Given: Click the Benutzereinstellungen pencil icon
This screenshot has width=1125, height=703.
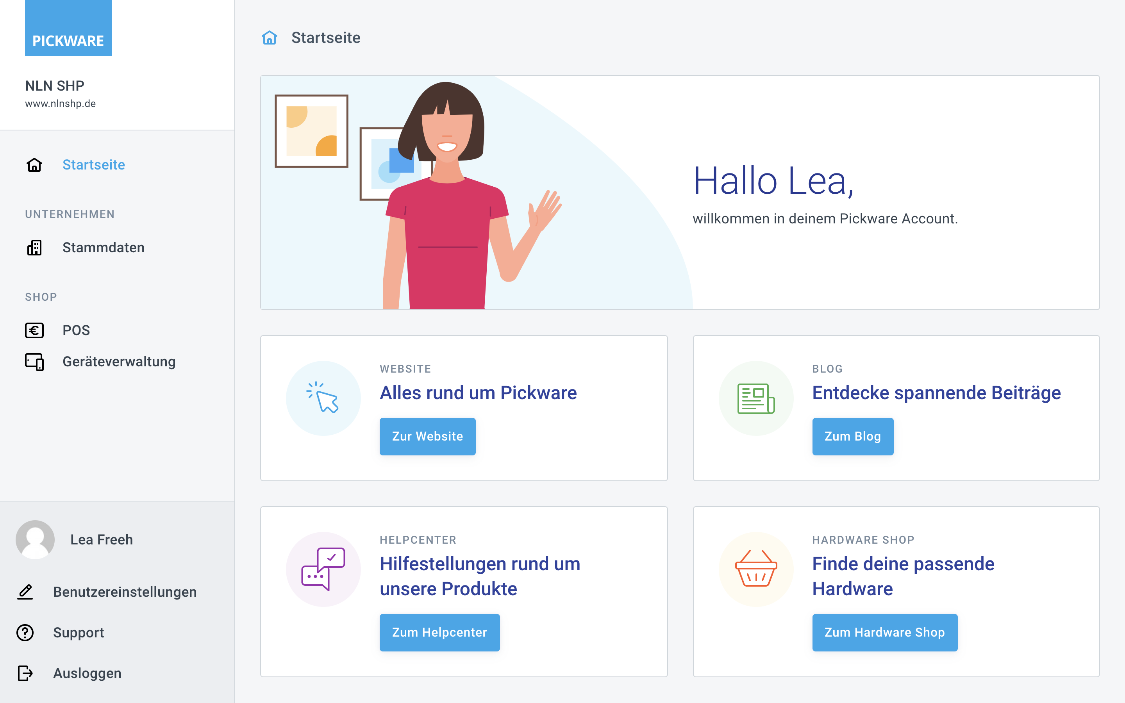Looking at the screenshot, I should pos(25,592).
